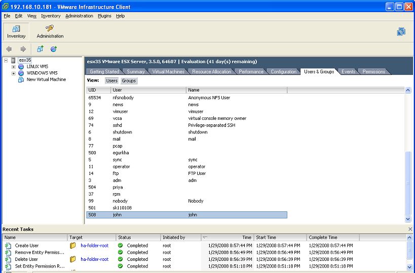Click the user list vertical scrollbar thumb
The width and height of the screenshot is (415, 273).
click(408, 184)
